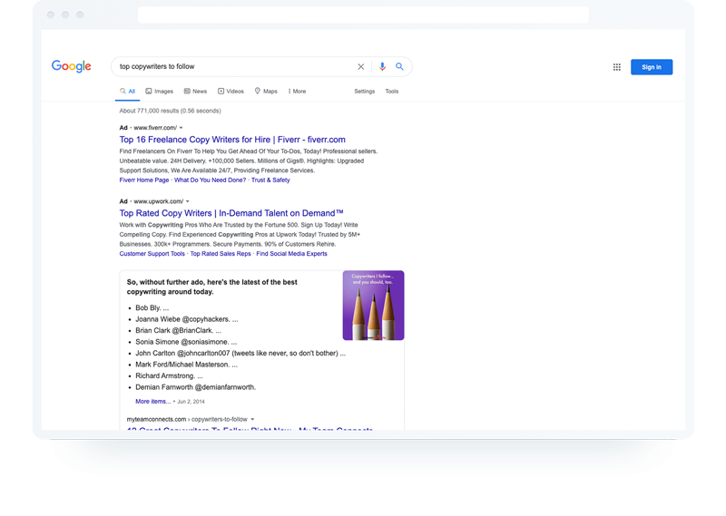726x516 pixels.
Task: Click the browser address bar
Action: point(363,15)
